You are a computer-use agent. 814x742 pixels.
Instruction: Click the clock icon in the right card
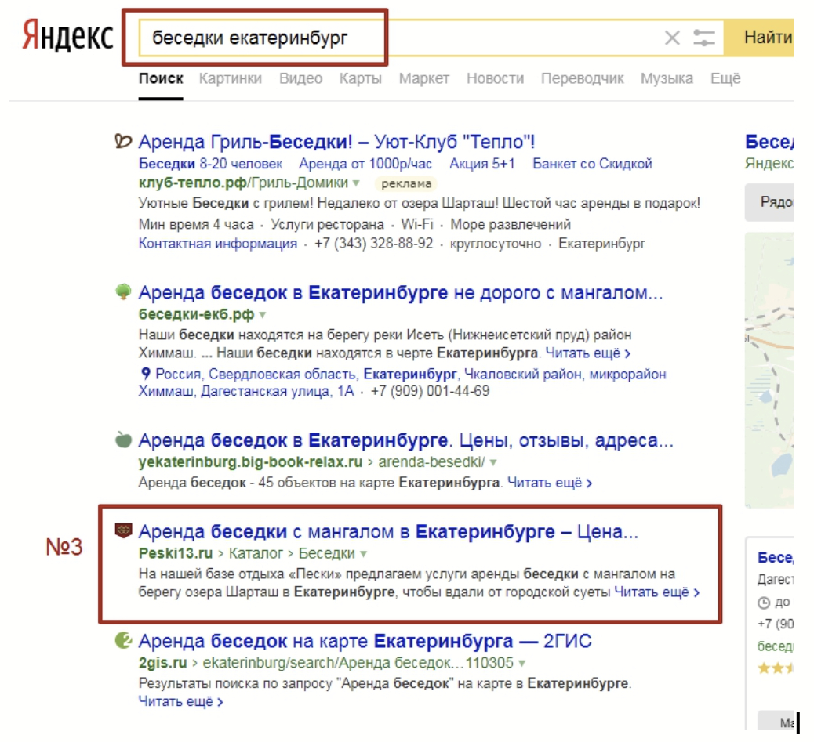click(764, 603)
